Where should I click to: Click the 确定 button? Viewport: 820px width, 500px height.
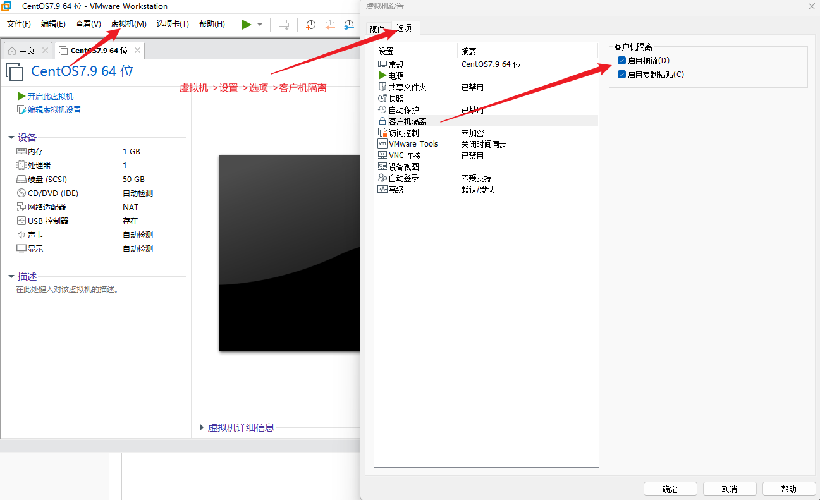point(670,489)
